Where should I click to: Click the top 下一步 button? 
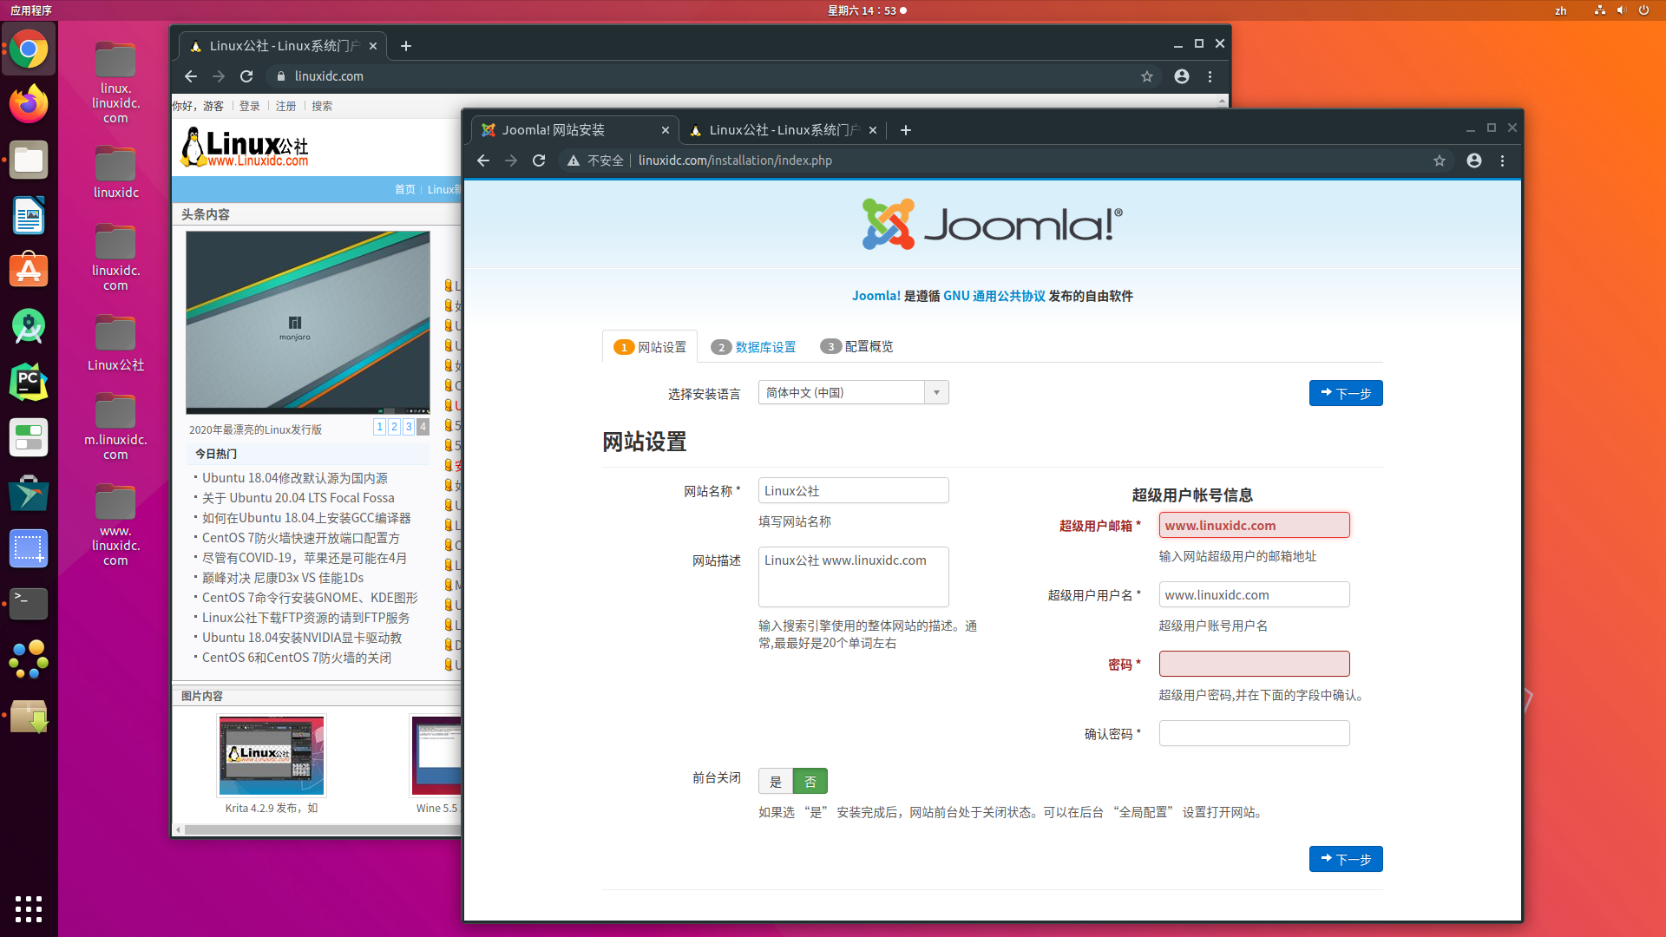(1346, 393)
